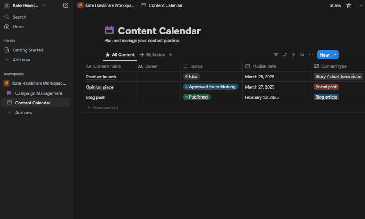Add a new view with plus icon
The width and height of the screenshot is (365, 219).
171,55
